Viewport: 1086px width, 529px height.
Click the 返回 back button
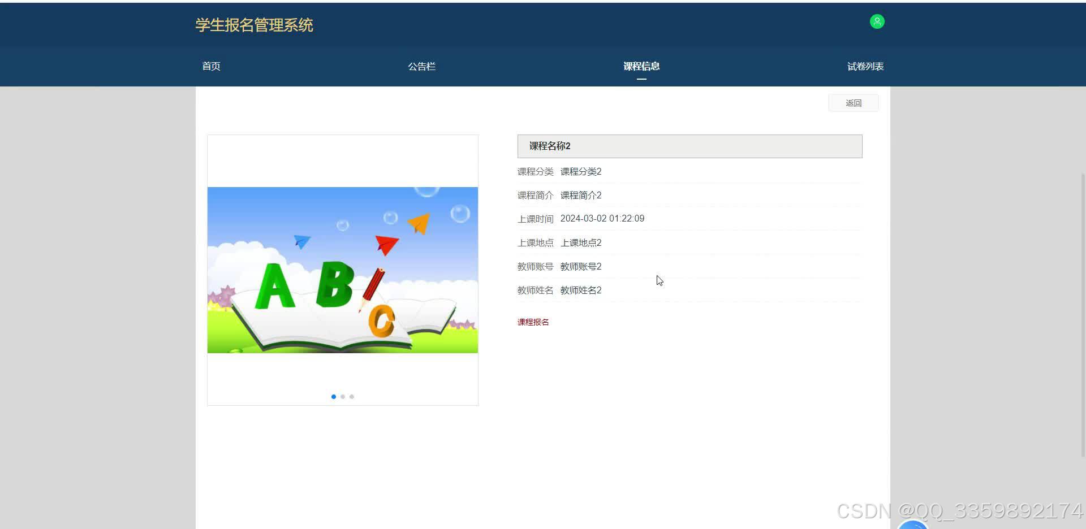click(x=854, y=102)
